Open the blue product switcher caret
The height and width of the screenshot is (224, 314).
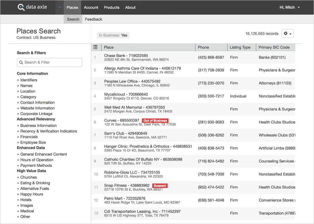(x=60, y=7)
